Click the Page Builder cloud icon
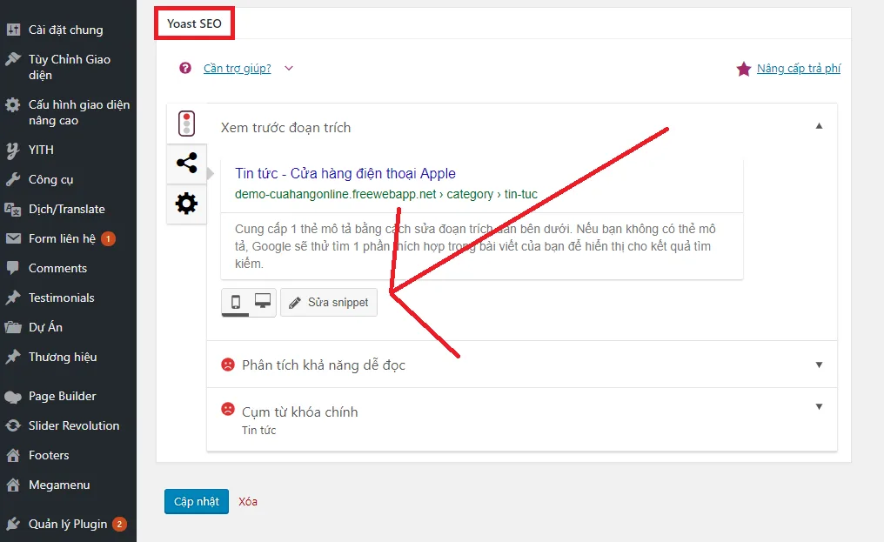The image size is (884, 542). (x=13, y=397)
